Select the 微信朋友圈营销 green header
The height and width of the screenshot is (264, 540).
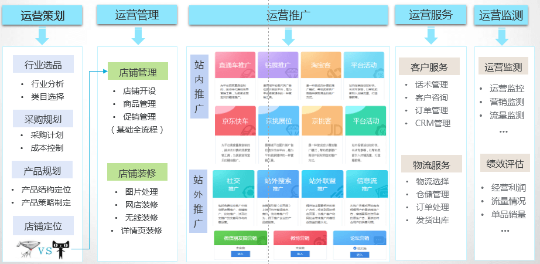click(x=240, y=238)
